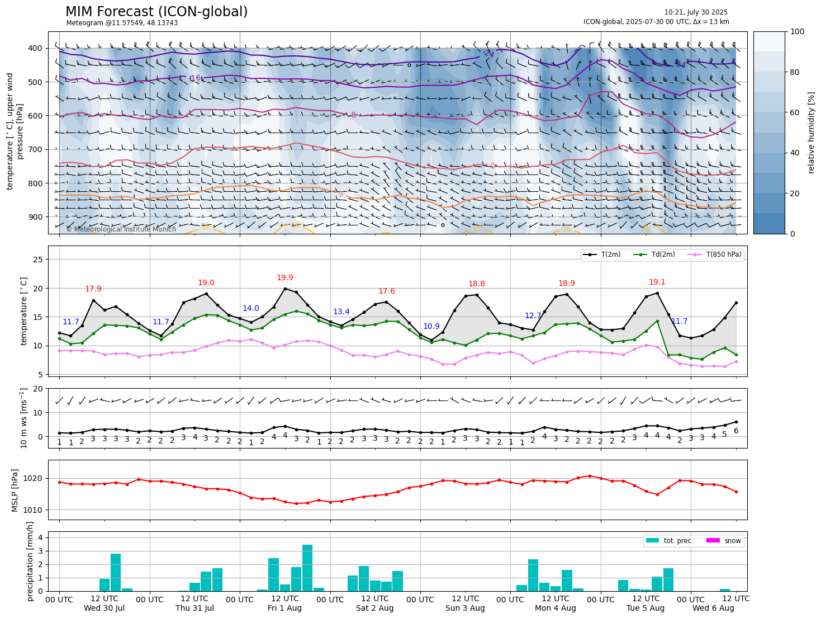821x618 pixels.
Task: Click the red maximum temperature label 19.9
Action: [x=285, y=278]
